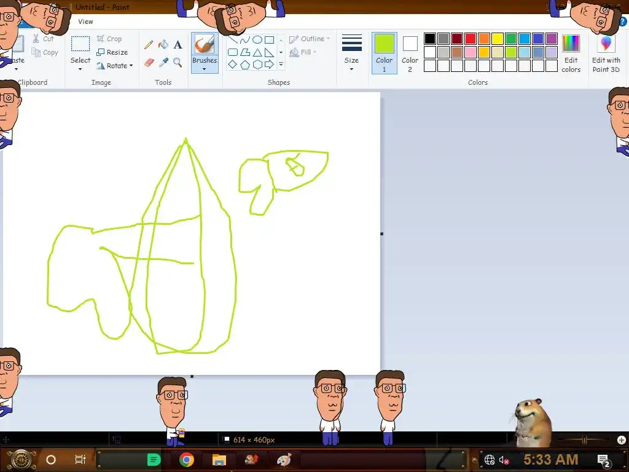Viewport: 629px width, 472px height.
Task: Expand the Shapes gallery more arrow
Action: [x=281, y=64]
